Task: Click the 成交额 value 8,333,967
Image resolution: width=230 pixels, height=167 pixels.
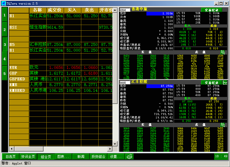Action: [165, 42]
